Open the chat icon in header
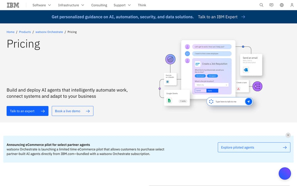 (272, 5)
